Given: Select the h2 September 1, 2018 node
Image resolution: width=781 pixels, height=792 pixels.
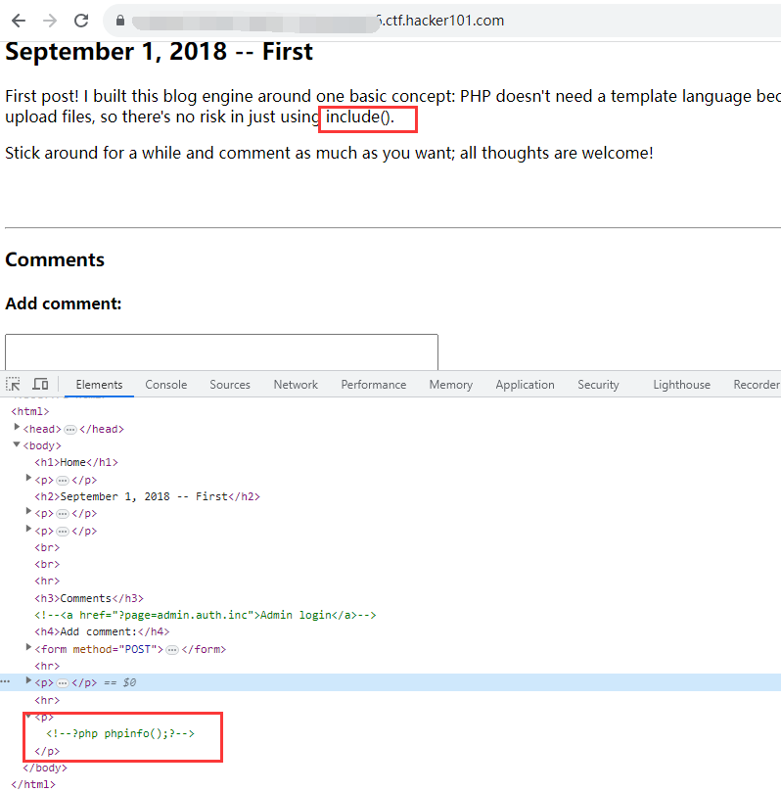Looking at the screenshot, I should (147, 496).
